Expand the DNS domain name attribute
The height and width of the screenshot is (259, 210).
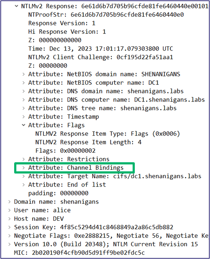(24, 91)
